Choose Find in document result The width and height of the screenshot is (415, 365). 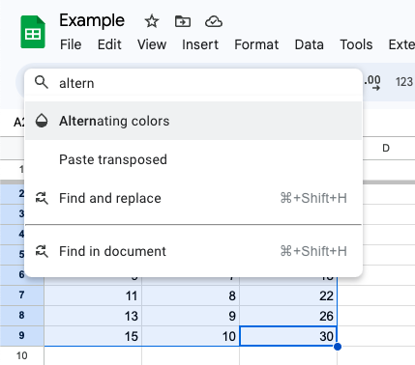pyautogui.click(x=193, y=251)
